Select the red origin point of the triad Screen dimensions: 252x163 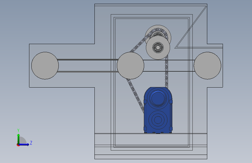pos(18,145)
